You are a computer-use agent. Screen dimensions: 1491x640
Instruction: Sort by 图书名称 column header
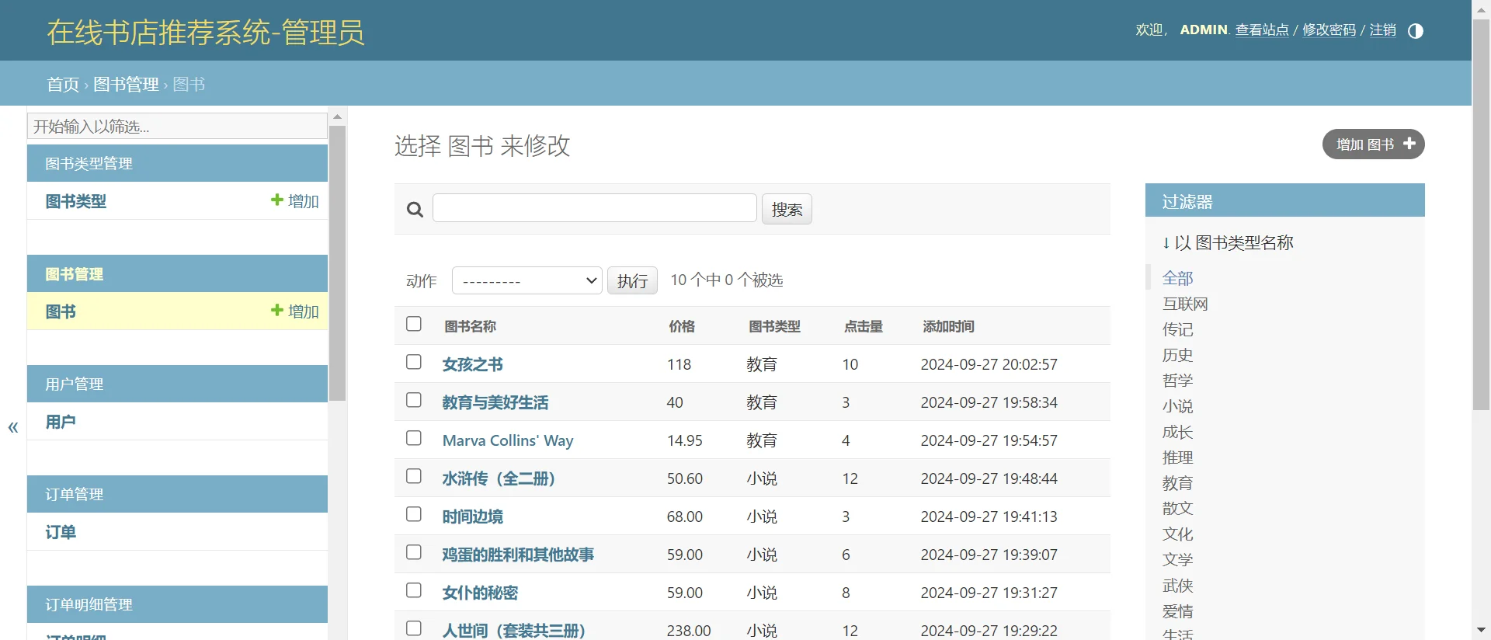[x=471, y=326]
